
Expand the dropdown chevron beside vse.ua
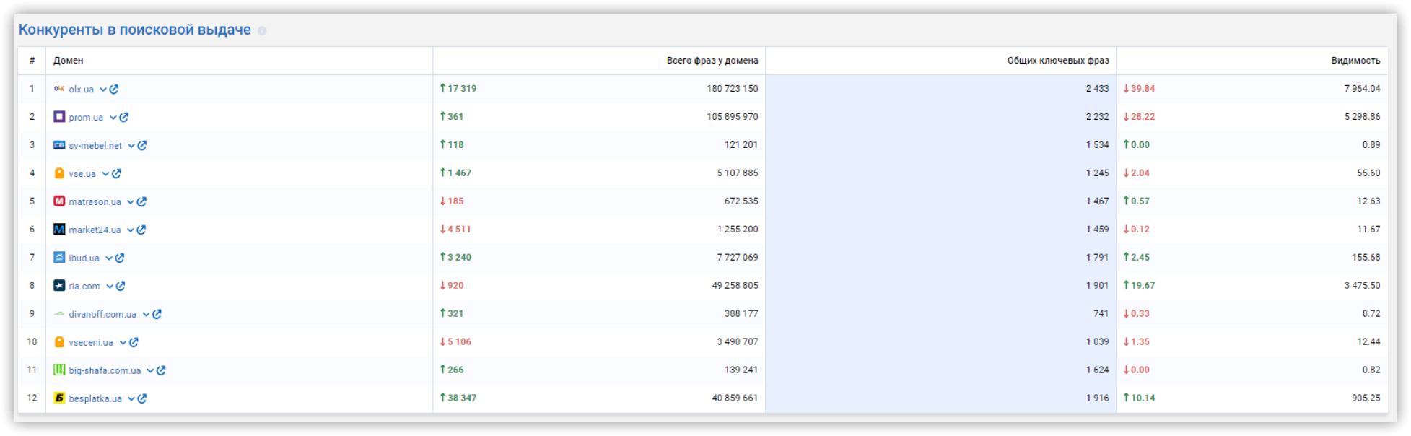[105, 174]
